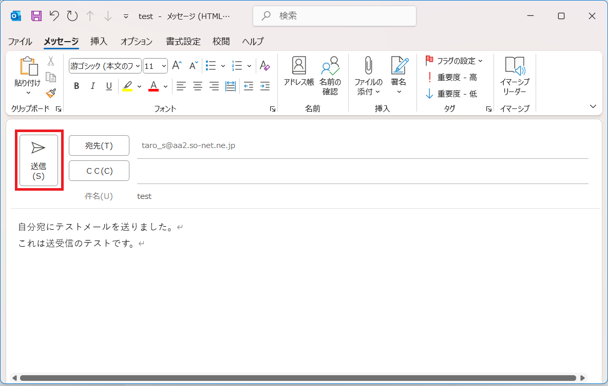Open the Address Book (アドレス帳)
The width and height of the screenshot is (608, 386).
coord(298,71)
